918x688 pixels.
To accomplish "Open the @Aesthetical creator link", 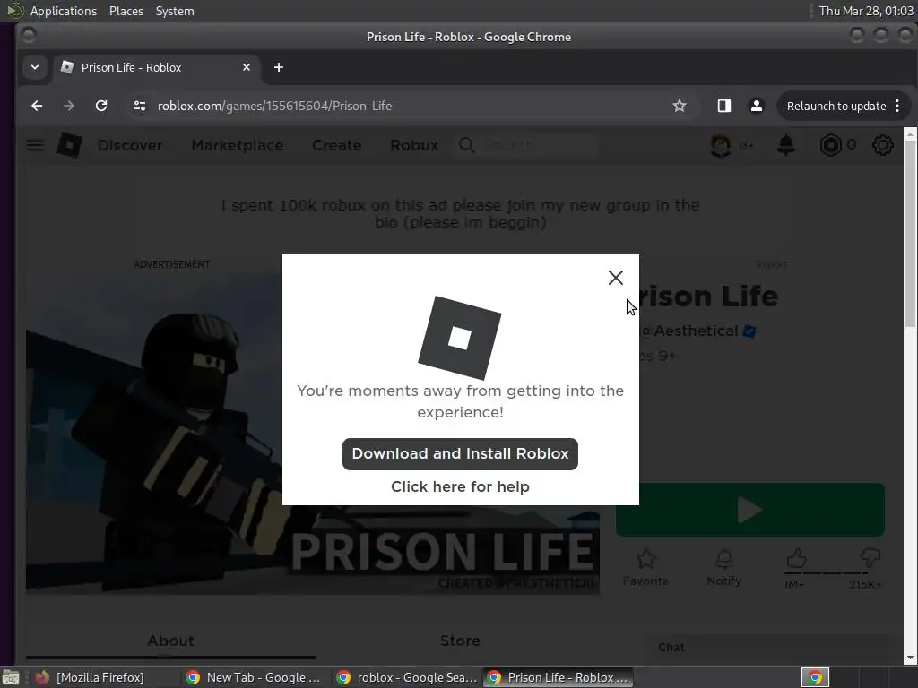I will (689, 331).
